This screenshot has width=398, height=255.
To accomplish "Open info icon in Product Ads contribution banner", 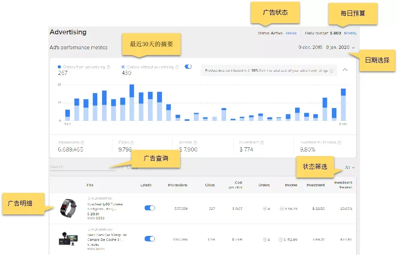I will click(331, 71).
